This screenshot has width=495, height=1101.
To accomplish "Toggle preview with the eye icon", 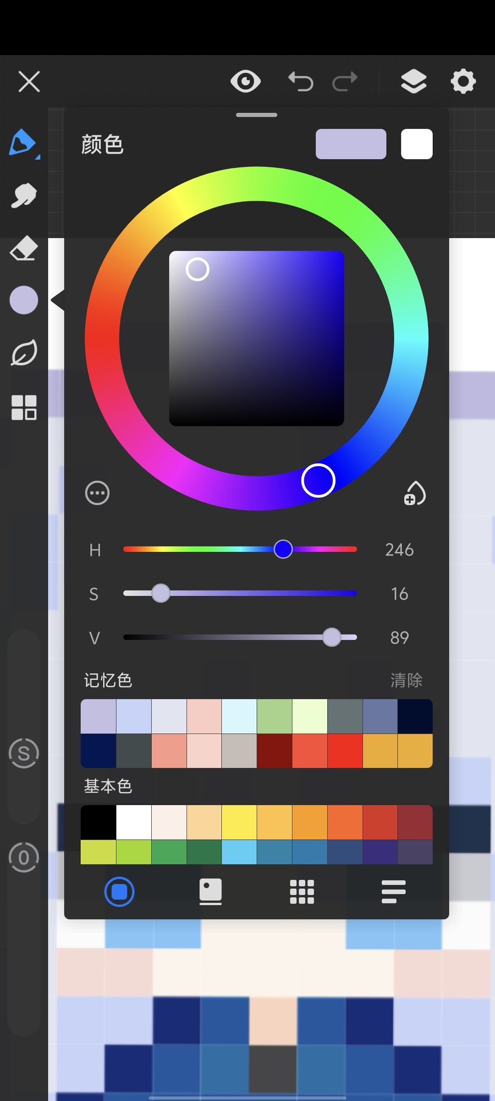I will click(246, 82).
